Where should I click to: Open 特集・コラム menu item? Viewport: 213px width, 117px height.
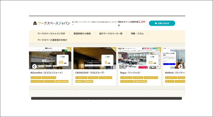[137, 33]
